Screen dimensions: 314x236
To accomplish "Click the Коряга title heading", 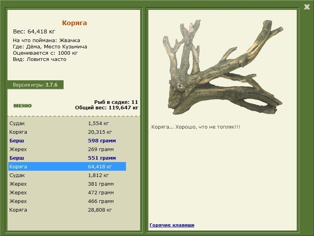I will (74, 23).
